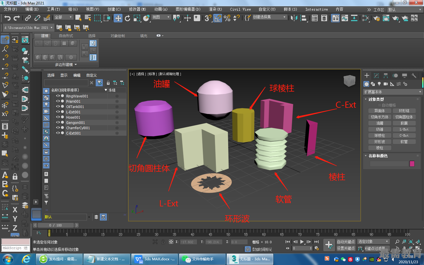This screenshot has height=265, width=424.
Task: Activate the Select Object tool
Action: coord(78,18)
